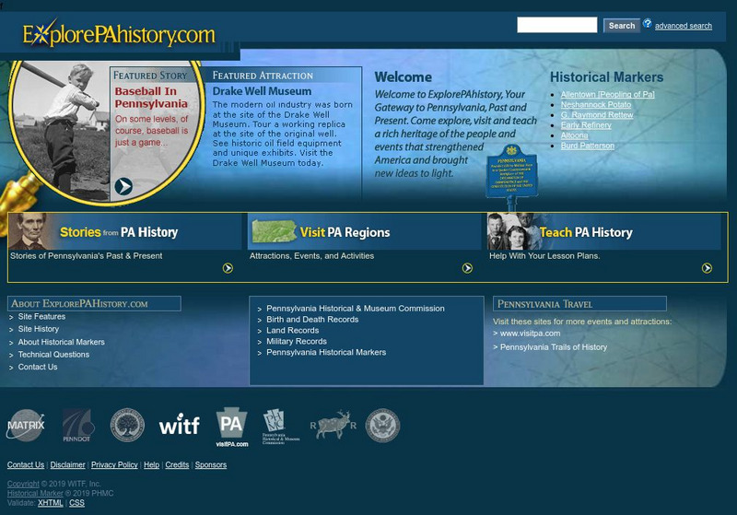Open the advanced search link
Image resolution: width=737 pixels, height=515 pixels.
(x=684, y=26)
